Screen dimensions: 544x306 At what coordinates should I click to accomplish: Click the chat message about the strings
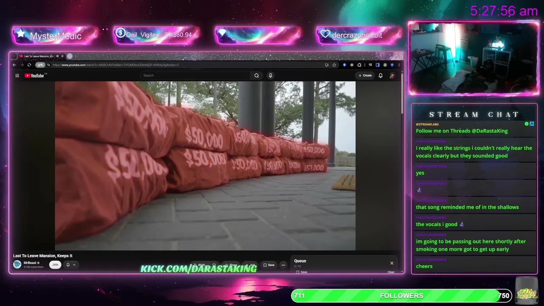tap(474, 152)
